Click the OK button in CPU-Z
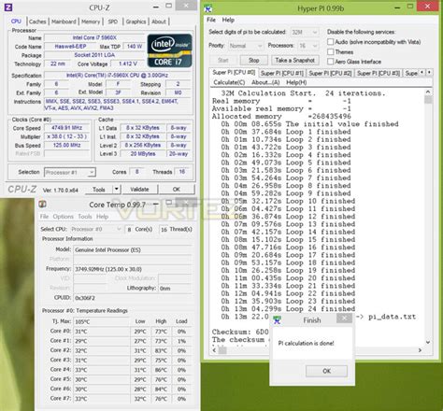 click(177, 189)
